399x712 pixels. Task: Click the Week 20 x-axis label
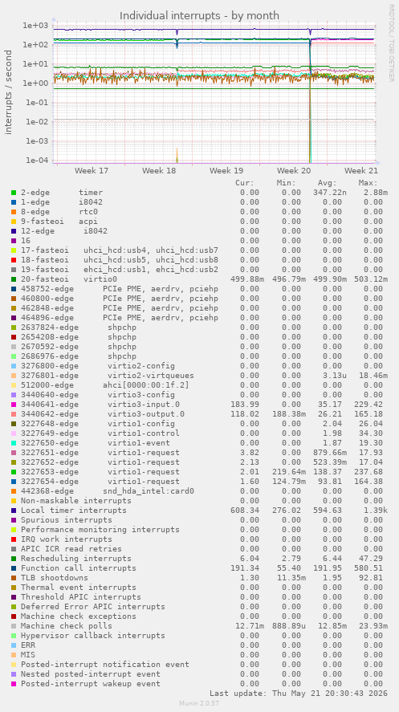tap(294, 171)
